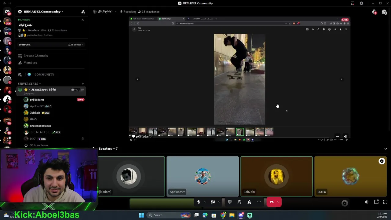Click the 33 in audience row in the sidebar
This screenshot has height=220, width=391.
click(39, 145)
